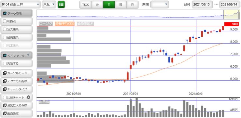
Task: Open テクニカル指標 settings
Action: tap(17, 81)
